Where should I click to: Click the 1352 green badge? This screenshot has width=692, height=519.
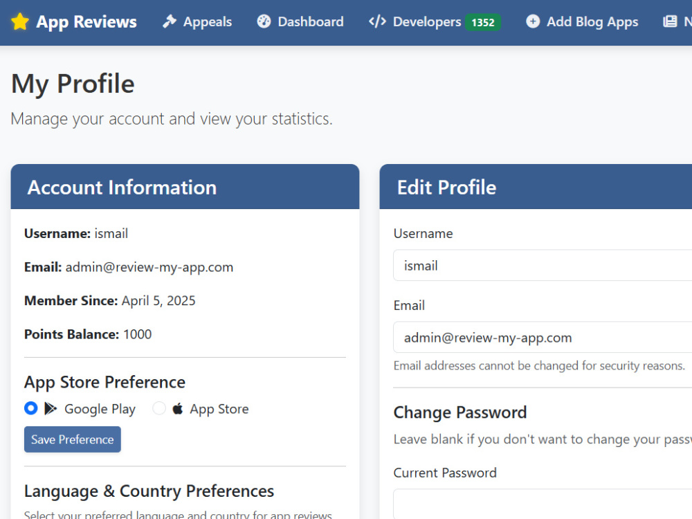(x=483, y=22)
